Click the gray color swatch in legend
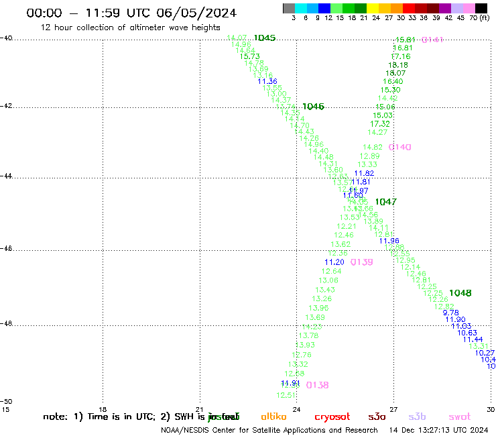This screenshot has height=436, width=496. click(289, 8)
